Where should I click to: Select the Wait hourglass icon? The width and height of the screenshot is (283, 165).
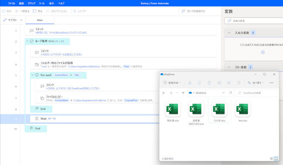click(37, 118)
